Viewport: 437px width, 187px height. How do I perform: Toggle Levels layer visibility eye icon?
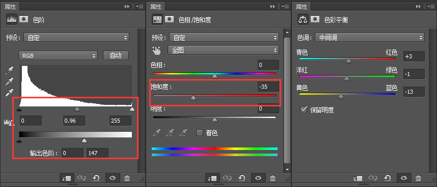pos(113,178)
